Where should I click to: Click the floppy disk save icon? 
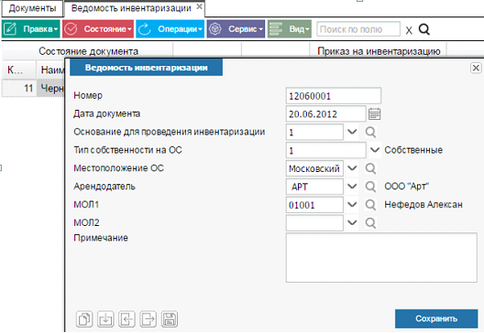click(170, 319)
